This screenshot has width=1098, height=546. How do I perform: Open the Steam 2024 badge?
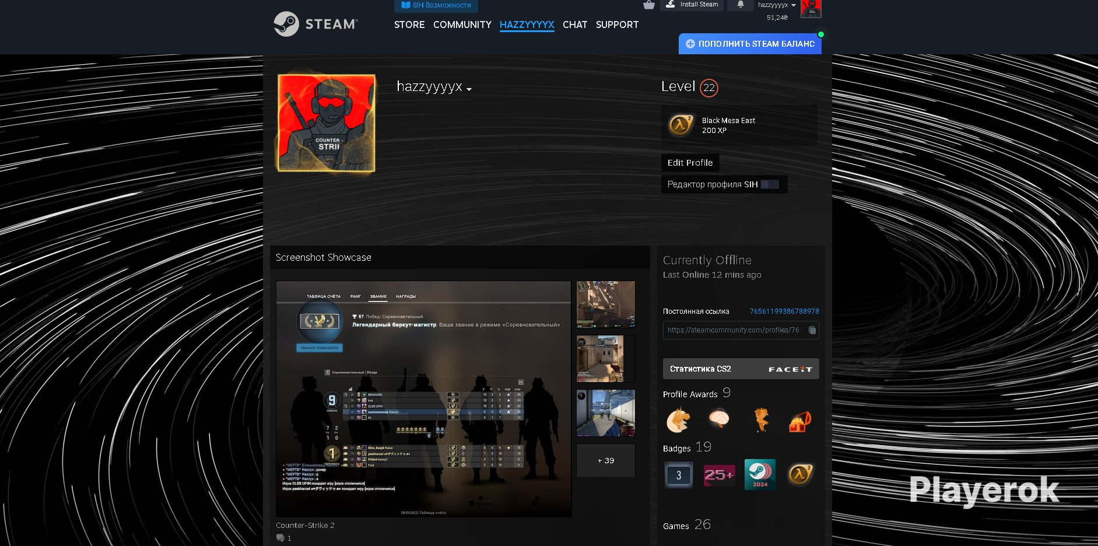pyautogui.click(x=760, y=475)
